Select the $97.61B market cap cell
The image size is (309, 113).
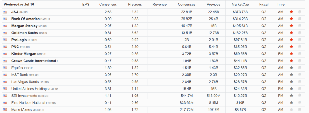click(x=240, y=40)
